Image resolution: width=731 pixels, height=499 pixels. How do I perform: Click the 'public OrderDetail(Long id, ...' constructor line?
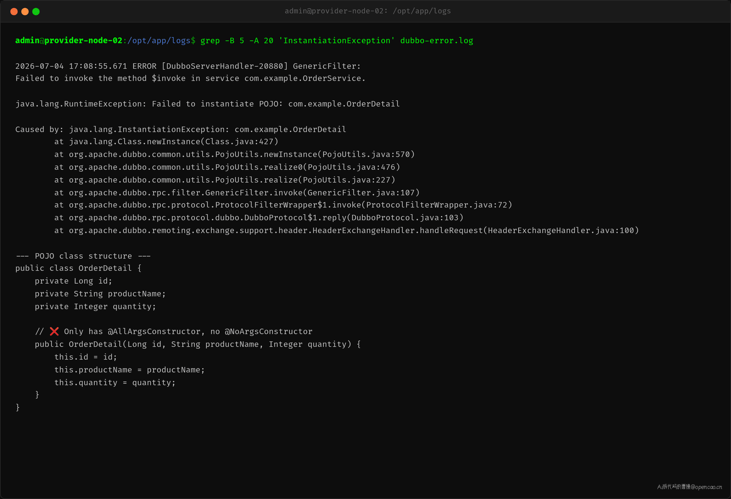[x=198, y=344]
